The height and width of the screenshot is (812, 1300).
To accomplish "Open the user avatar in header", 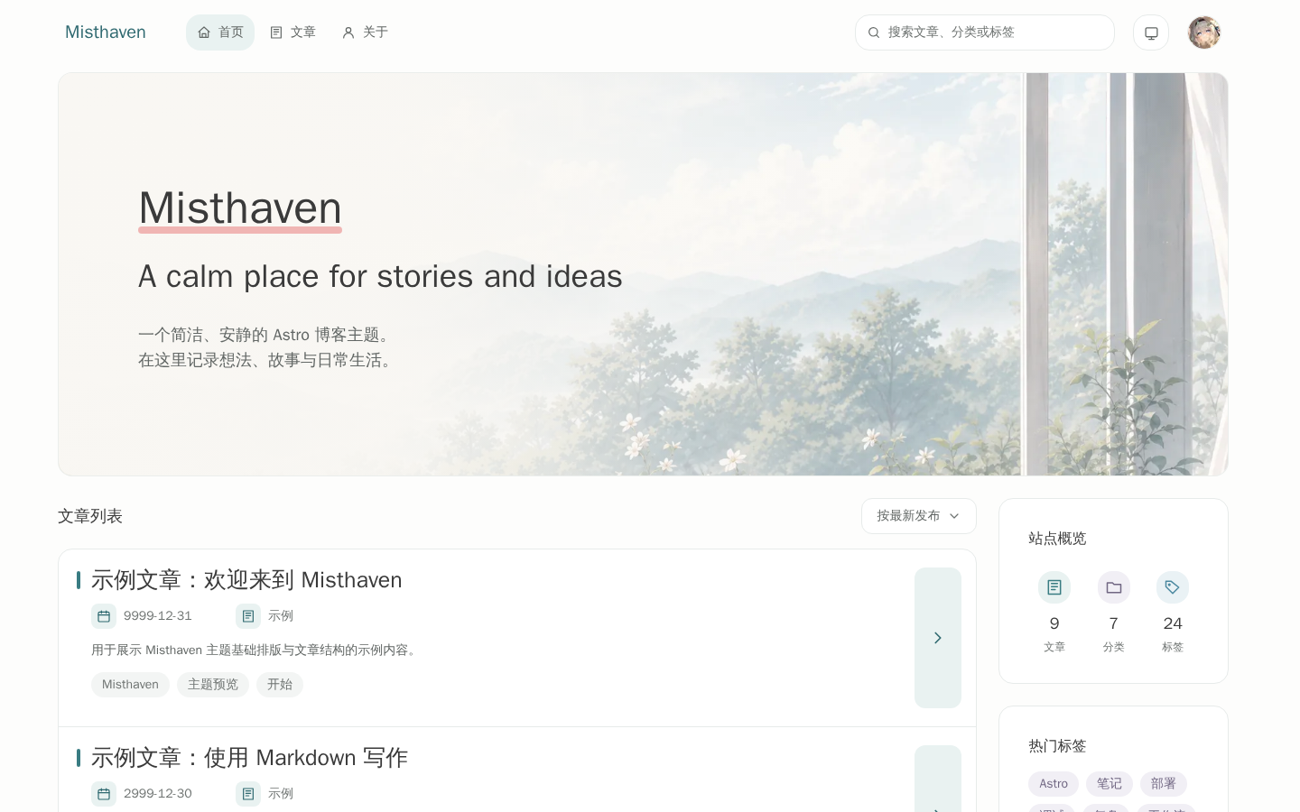I will coord(1204,32).
